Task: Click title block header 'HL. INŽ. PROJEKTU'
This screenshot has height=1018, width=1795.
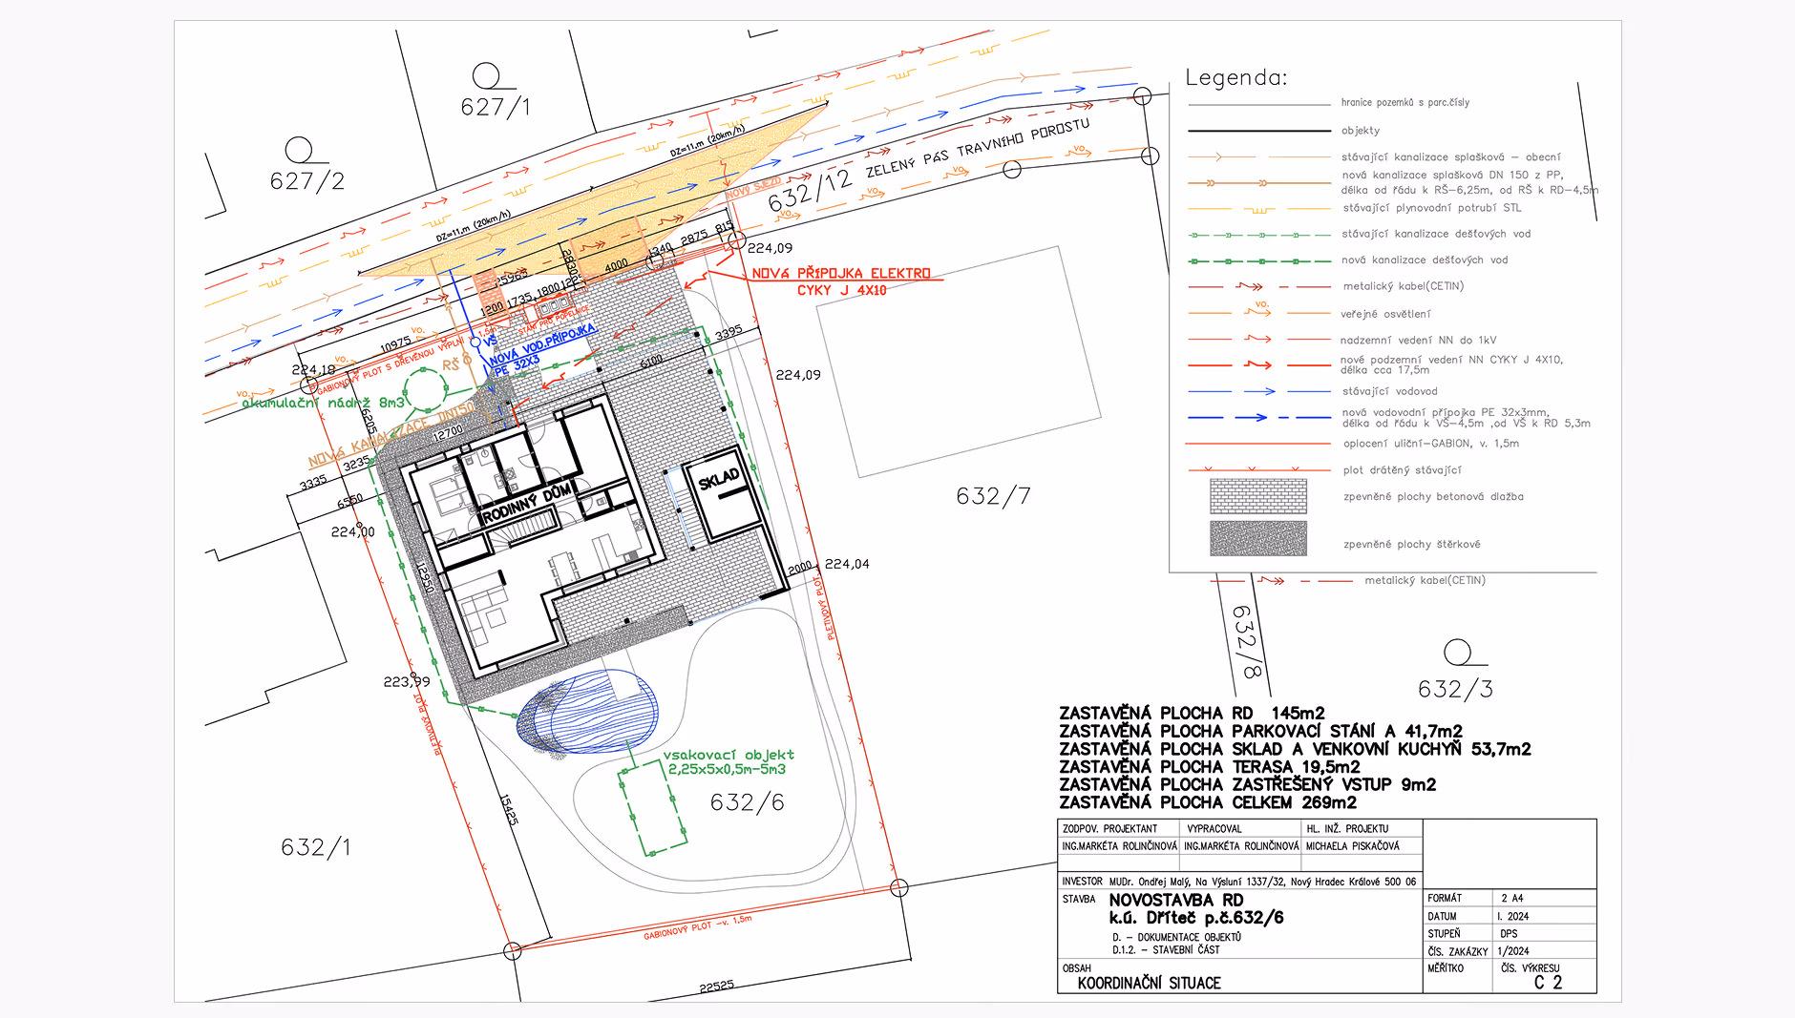Action: click(1347, 829)
